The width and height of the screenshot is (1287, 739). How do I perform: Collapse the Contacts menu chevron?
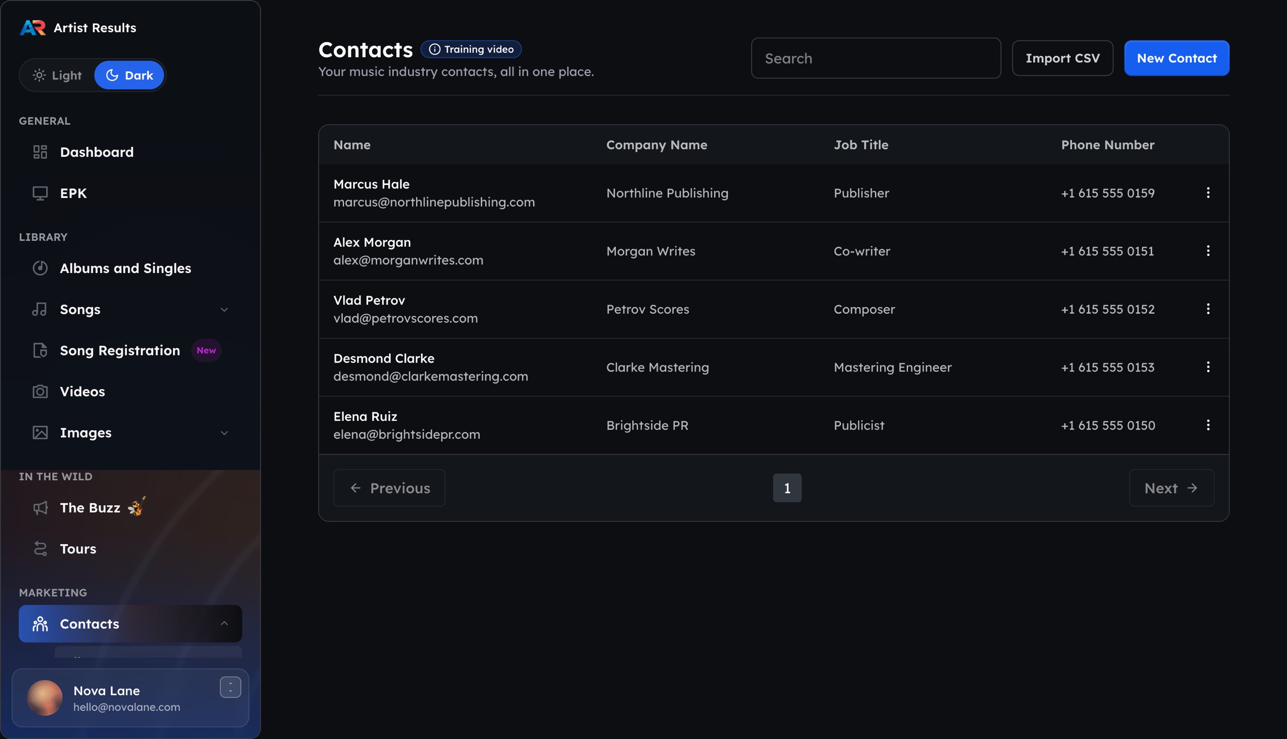pyautogui.click(x=224, y=623)
